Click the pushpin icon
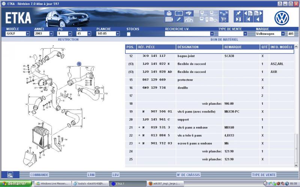The width and height of the screenshot is (300, 187). coord(238,13)
